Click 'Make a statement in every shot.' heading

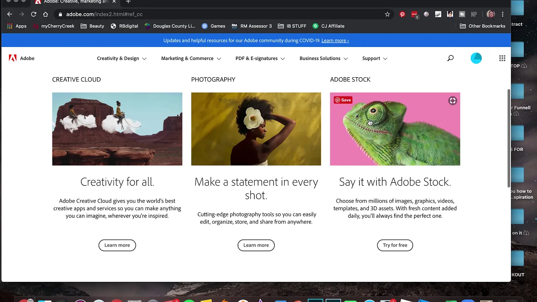tap(256, 188)
